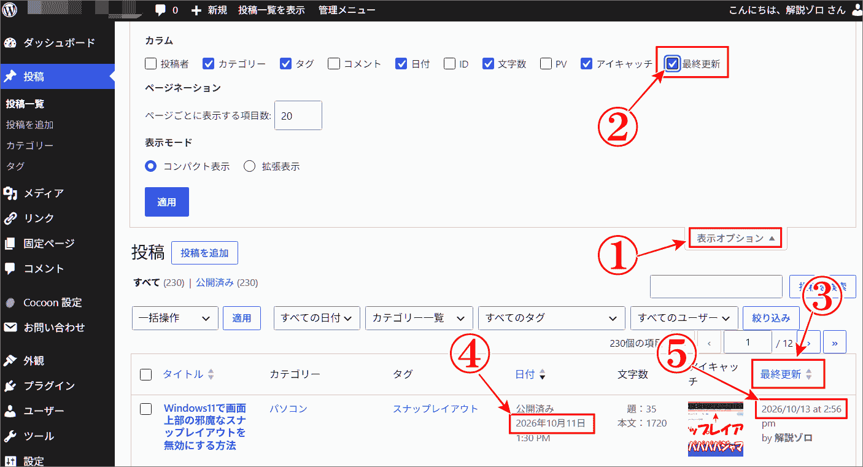This screenshot has width=863, height=467.
Task: Click the ページごとに表示する項目数 number field
Action: pos(298,115)
